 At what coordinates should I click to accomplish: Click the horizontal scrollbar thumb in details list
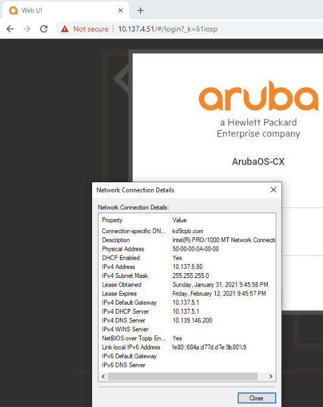182,376
